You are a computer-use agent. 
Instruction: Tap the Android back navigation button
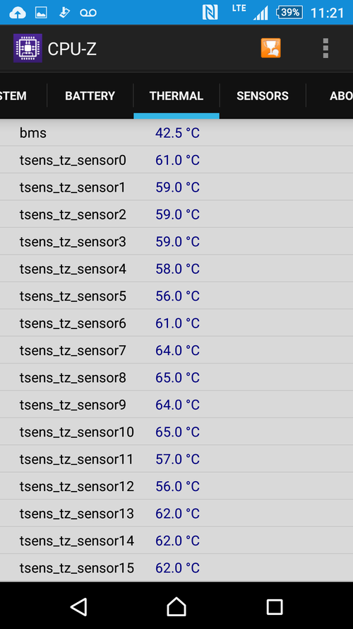pos(79,606)
